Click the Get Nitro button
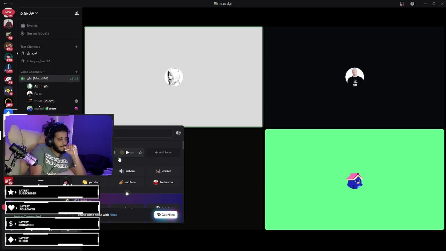The width and height of the screenshot is (446, 251). pyautogui.click(x=166, y=215)
